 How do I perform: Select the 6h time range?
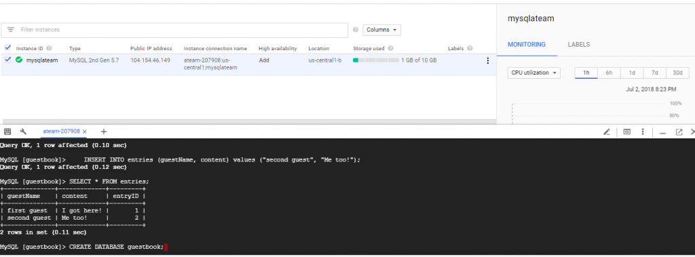tap(609, 73)
